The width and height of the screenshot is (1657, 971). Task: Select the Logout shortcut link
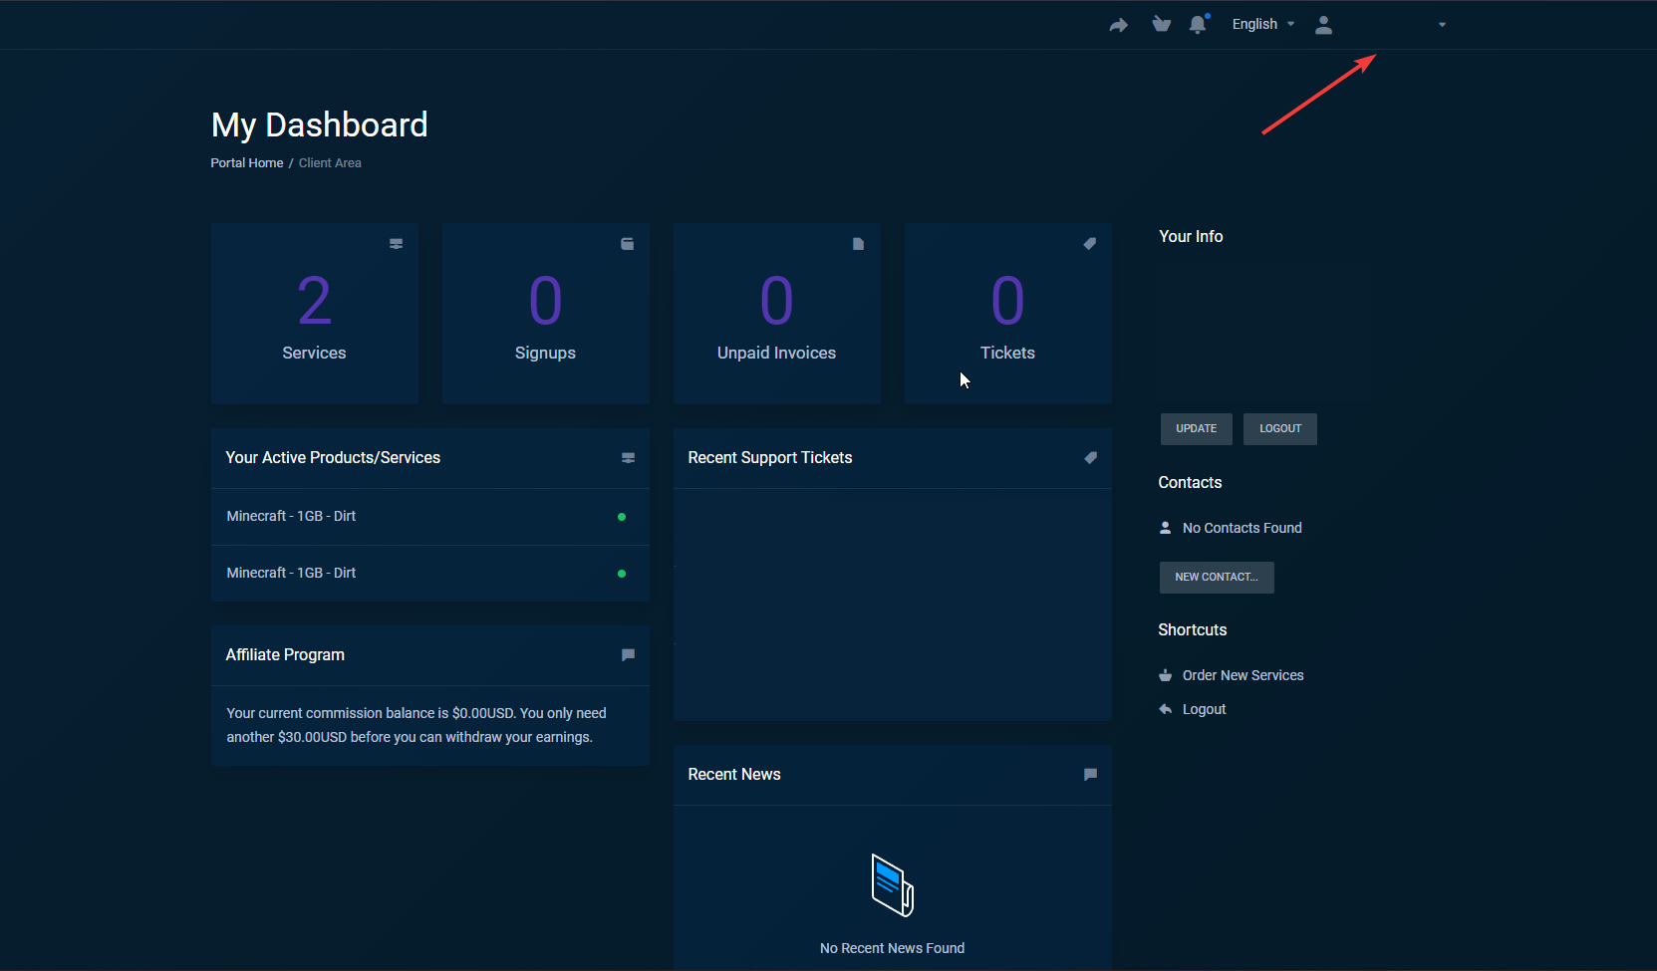(x=1204, y=709)
